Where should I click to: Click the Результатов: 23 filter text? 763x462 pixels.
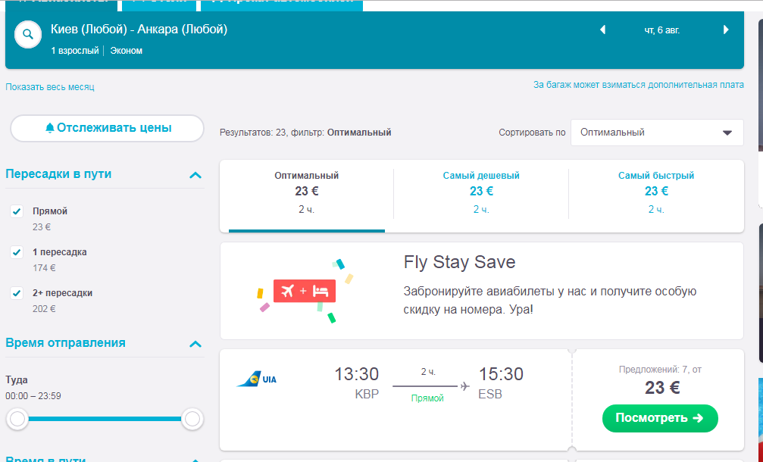(305, 133)
